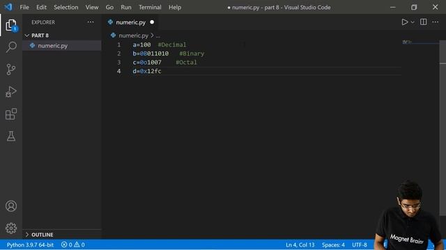Image resolution: width=446 pixels, height=250 pixels.
Task: Click the #Decimal comment on line 1
Action: click(172, 44)
